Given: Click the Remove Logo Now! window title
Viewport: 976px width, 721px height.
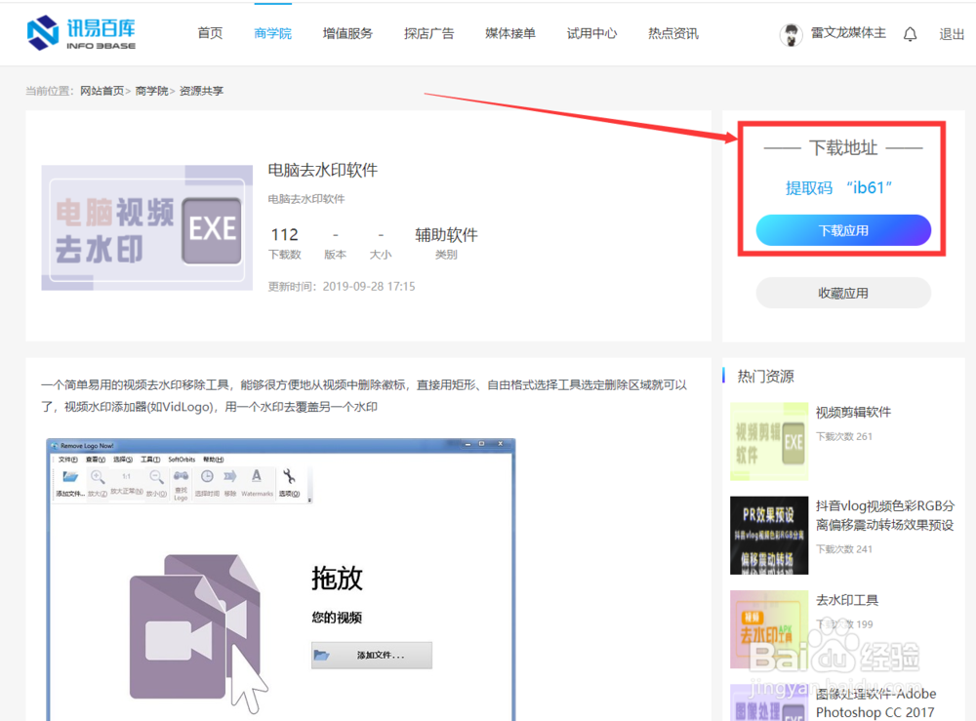Looking at the screenshot, I should pyautogui.click(x=87, y=446).
